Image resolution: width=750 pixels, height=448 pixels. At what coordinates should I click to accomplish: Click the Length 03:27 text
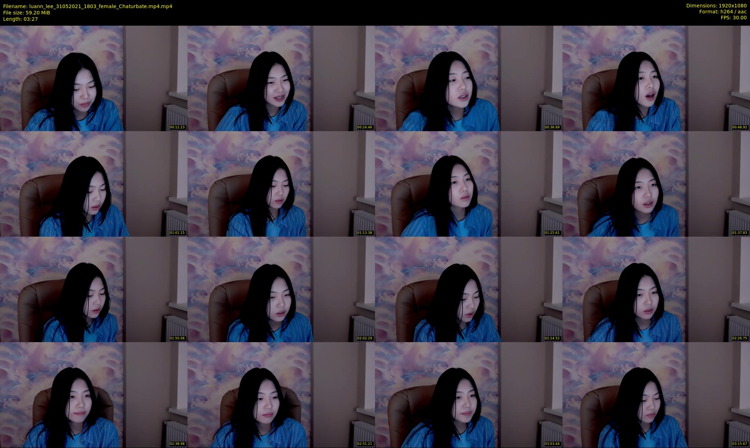pyautogui.click(x=20, y=19)
